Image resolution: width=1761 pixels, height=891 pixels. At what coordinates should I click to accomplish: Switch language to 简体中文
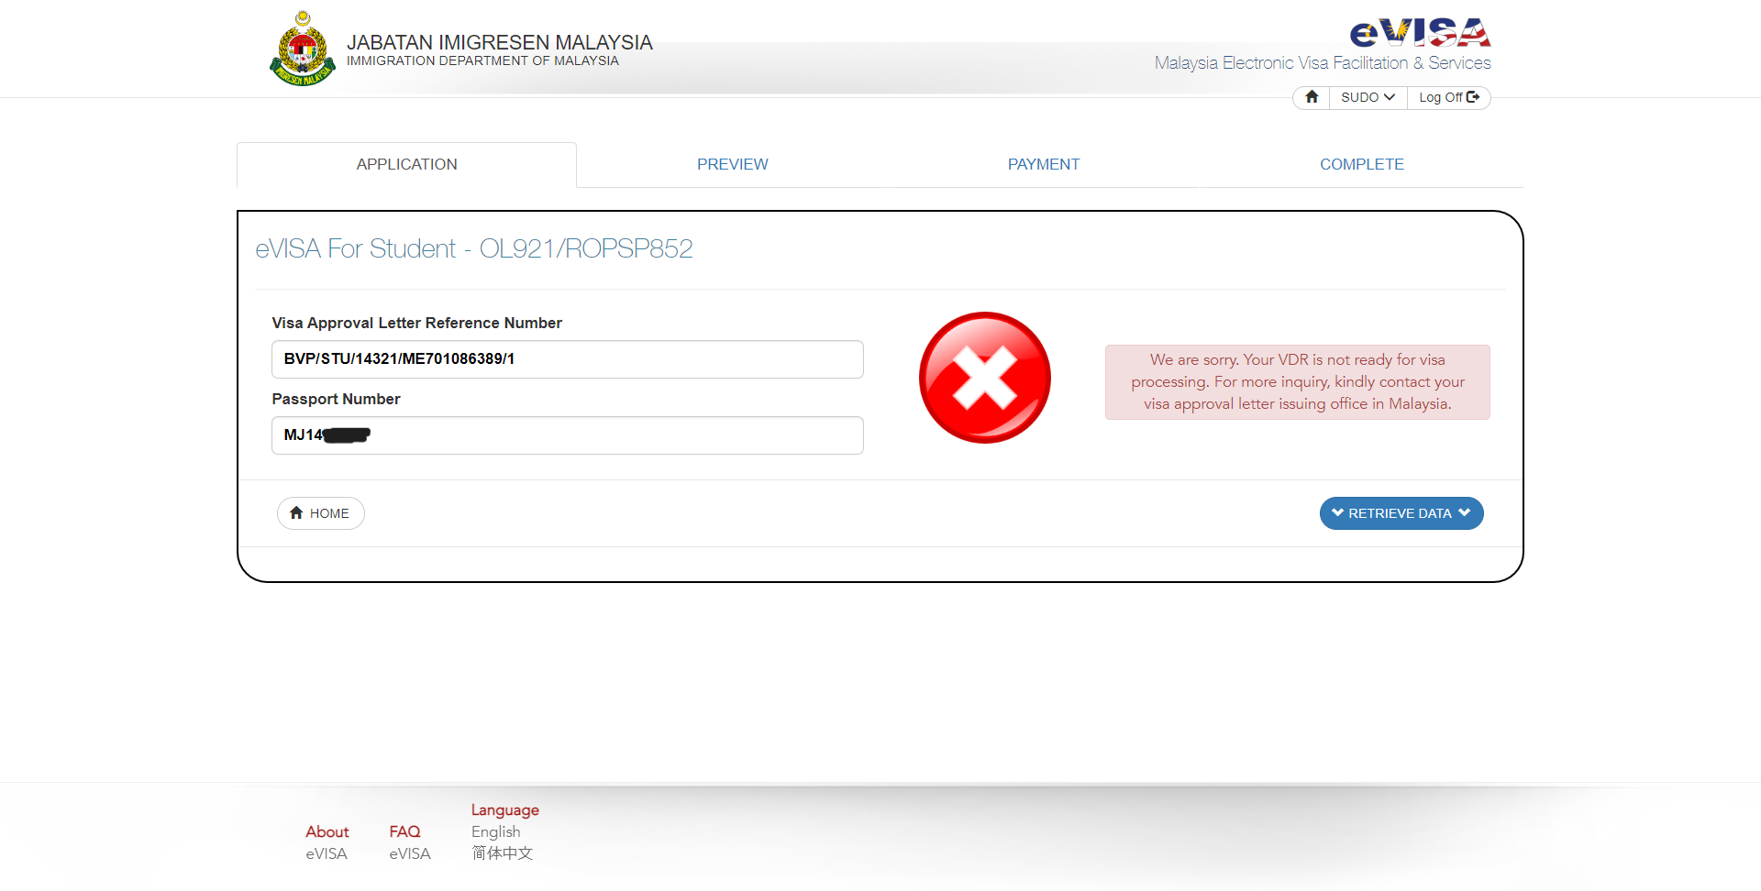pos(502,853)
